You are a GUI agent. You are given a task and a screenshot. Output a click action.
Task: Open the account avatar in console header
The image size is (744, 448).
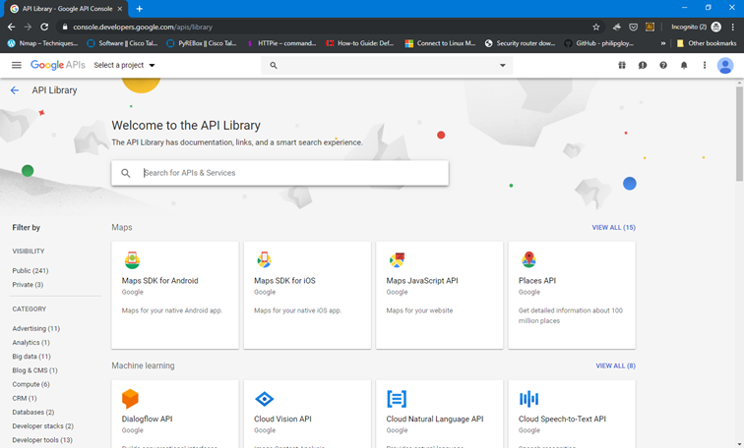(x=725, y=66)
